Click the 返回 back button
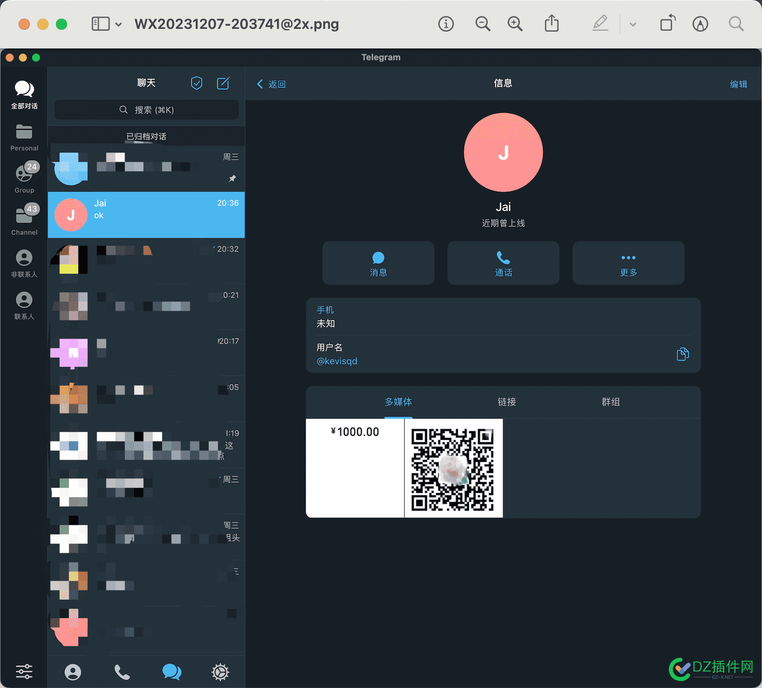 click(271, 84)
